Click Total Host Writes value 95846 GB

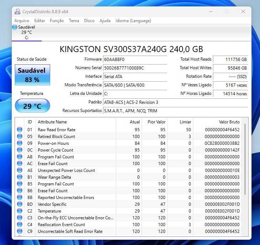[231, 68]
